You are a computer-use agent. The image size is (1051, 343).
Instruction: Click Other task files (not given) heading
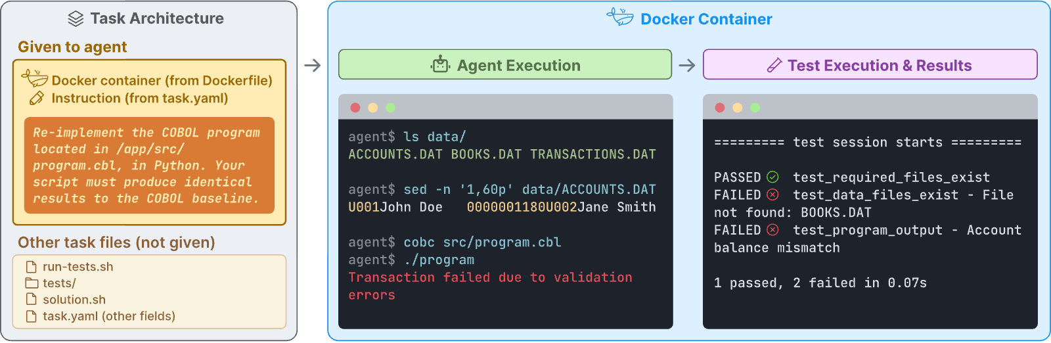pos(116,242)
